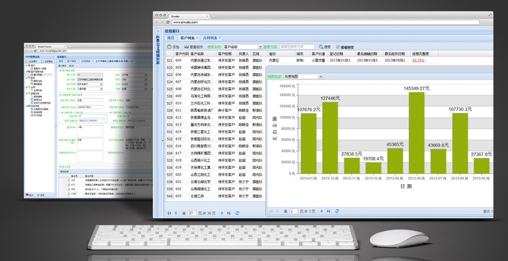Collapse the 详细信息 fieldset in back window
The height and width of the screenshot is (261, 508).
(x=60, y=95)
